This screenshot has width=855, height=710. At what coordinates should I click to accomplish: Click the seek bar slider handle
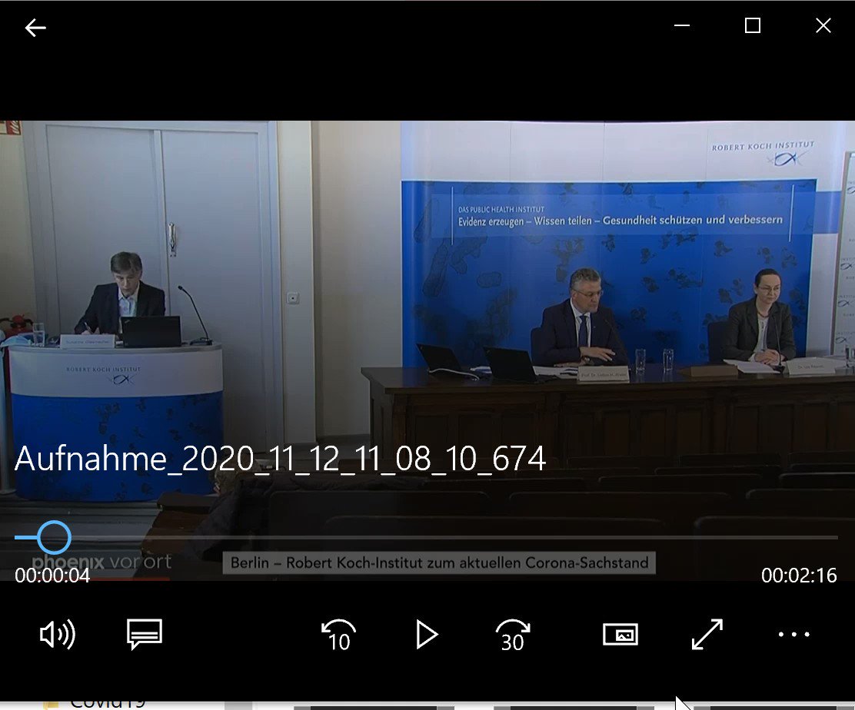54,537
